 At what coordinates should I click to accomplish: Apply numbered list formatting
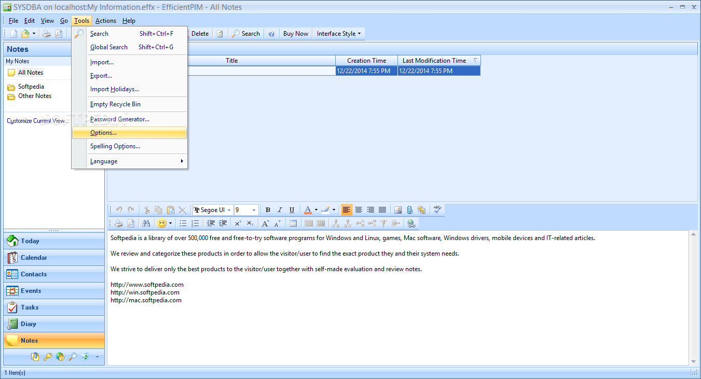tap(195, 223)
